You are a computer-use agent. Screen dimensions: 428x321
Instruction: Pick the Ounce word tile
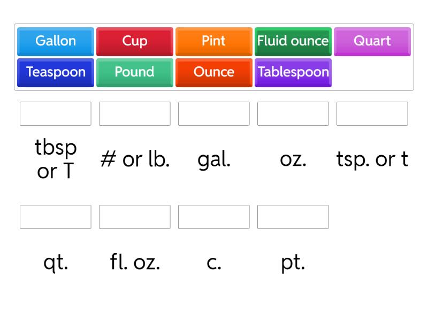(x=213, y=72)
